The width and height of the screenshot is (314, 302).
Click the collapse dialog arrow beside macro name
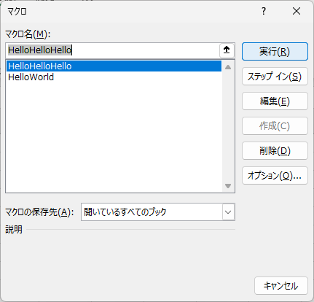coord(227,50)
